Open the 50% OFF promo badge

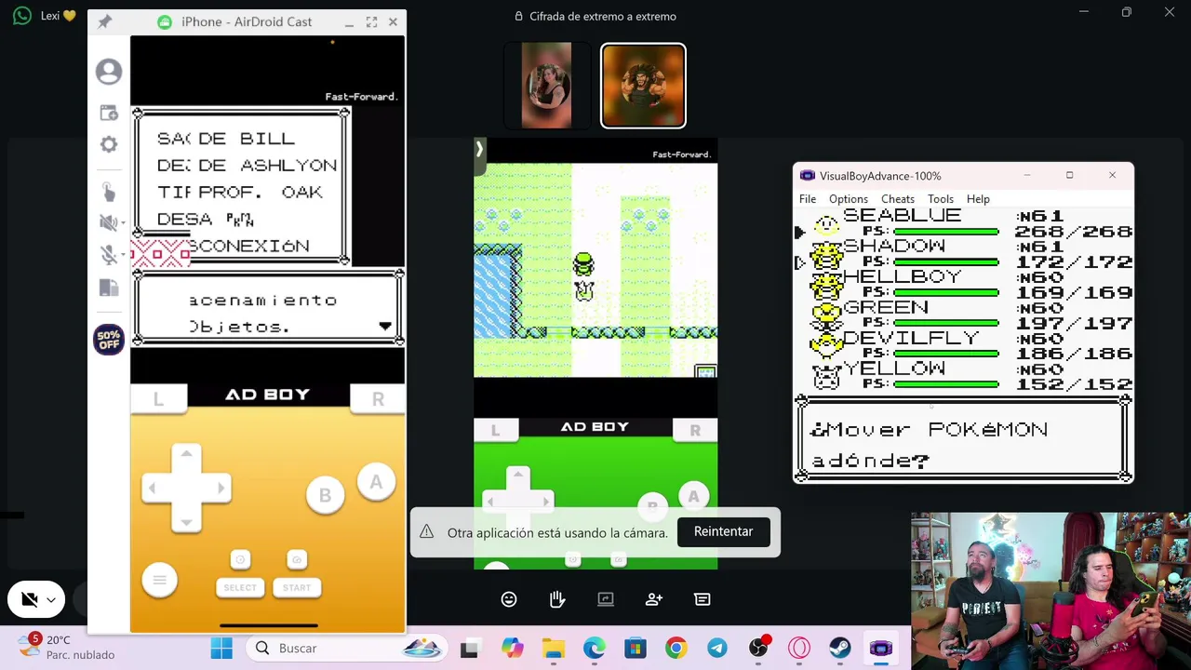109,340
